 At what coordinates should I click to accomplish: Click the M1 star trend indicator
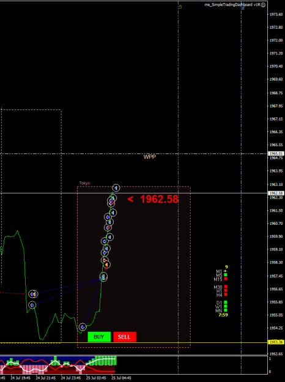(225, 271)
